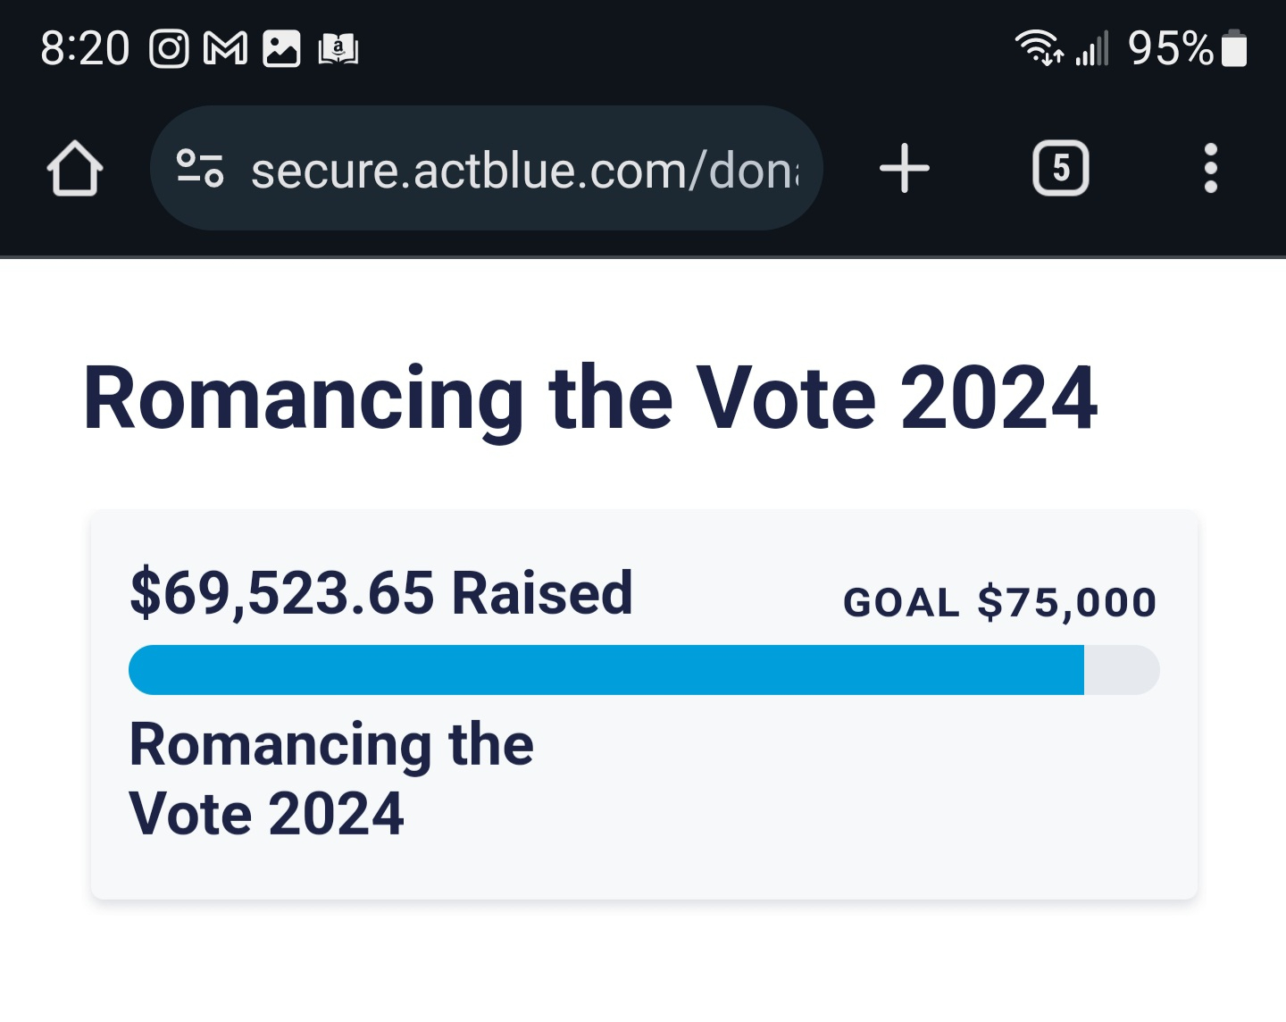Click the gray unfilled end of progress bar
The width and height of the screenshot is (1286, 1022).
click(1122, 670)
